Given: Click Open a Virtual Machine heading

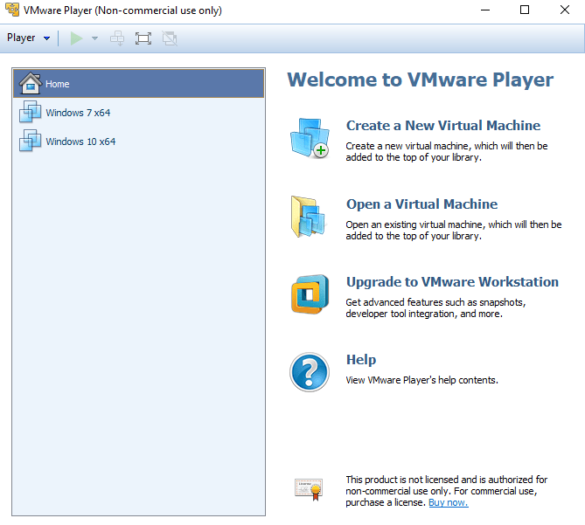Looking at the screenshot, I should click(x=422, y=204).
